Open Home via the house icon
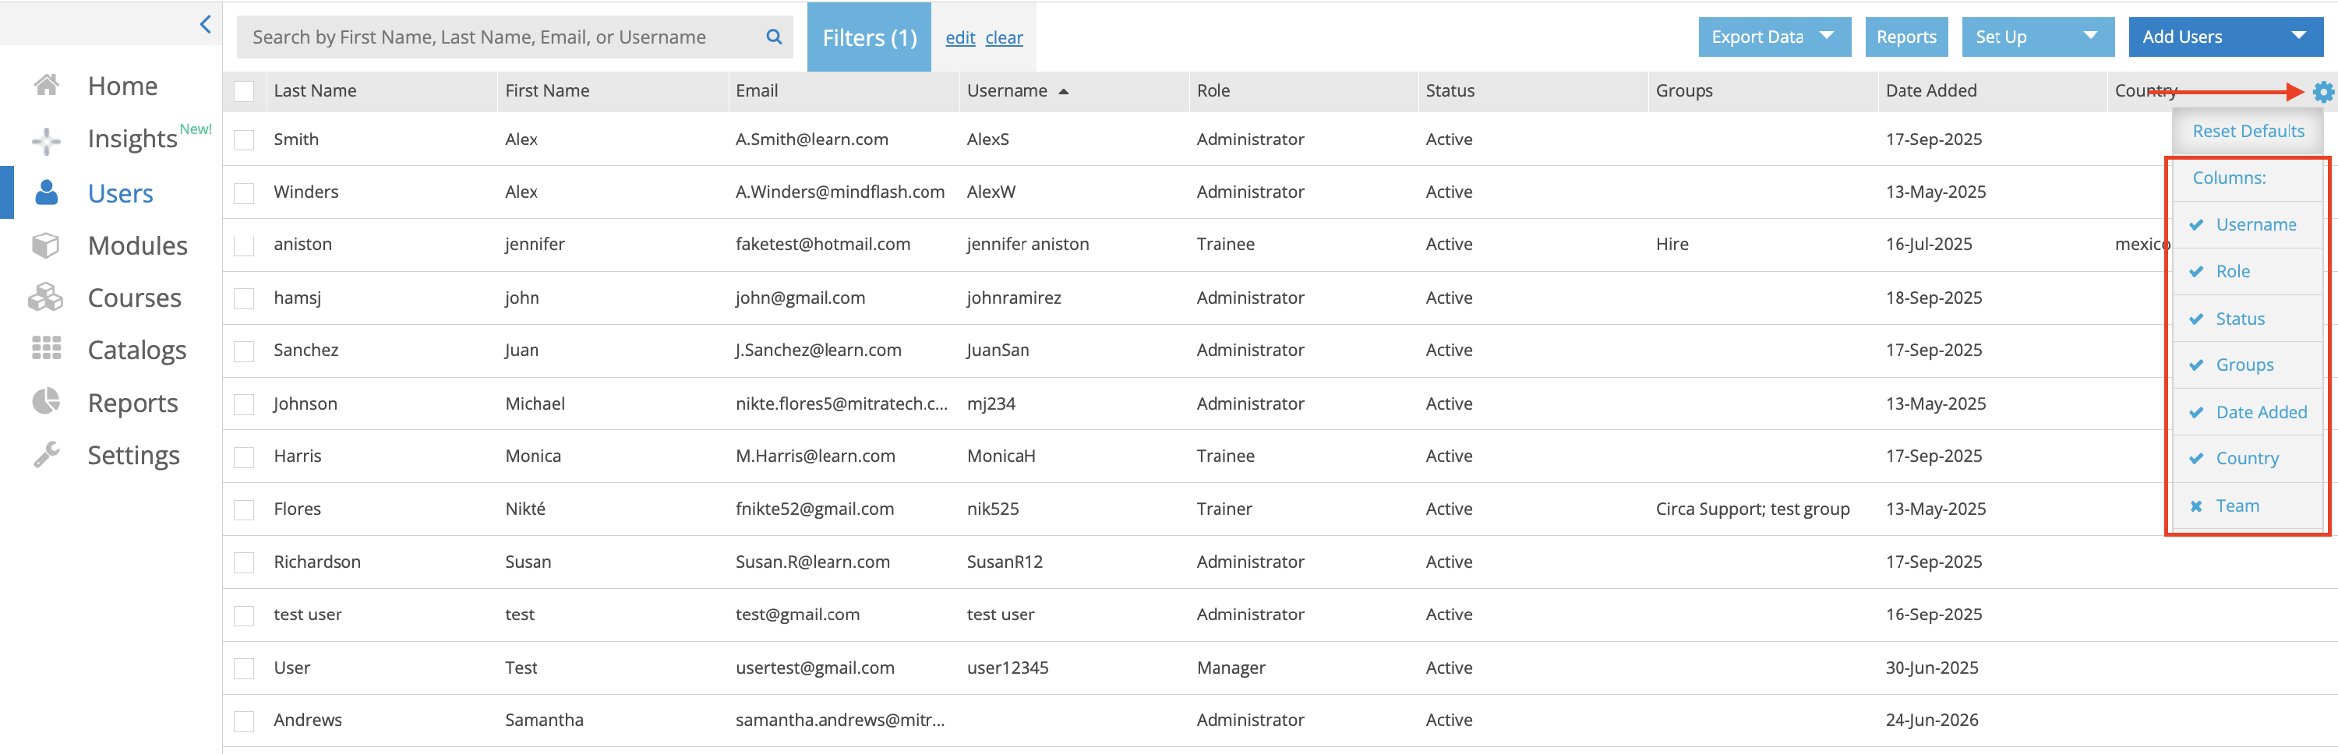This screenshot has width=2338, height=754. point(46,85)
